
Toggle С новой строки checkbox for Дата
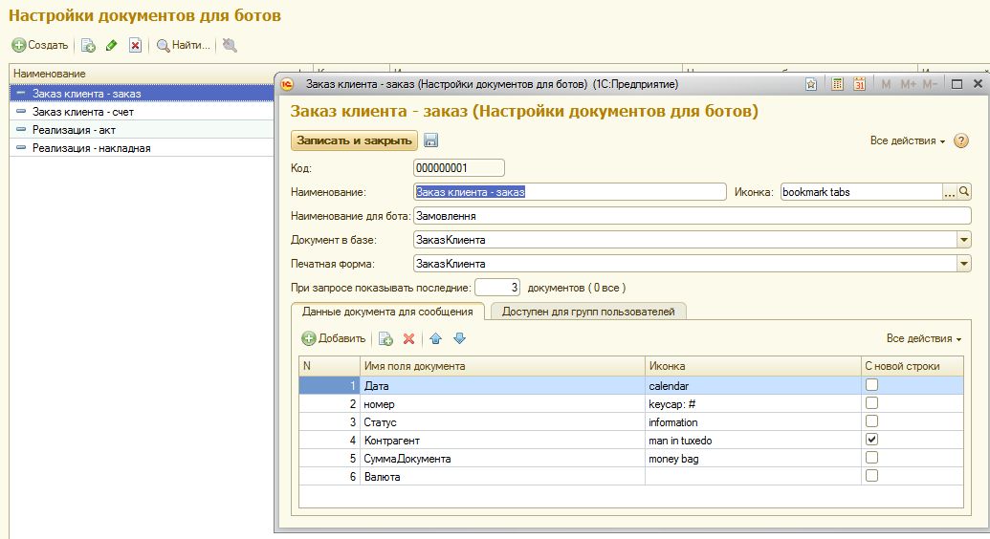pos(872,384)
